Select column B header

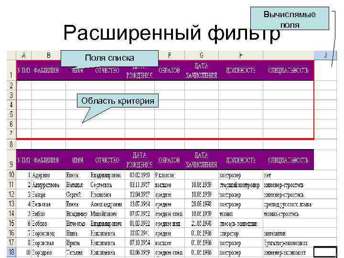point(48,55)
